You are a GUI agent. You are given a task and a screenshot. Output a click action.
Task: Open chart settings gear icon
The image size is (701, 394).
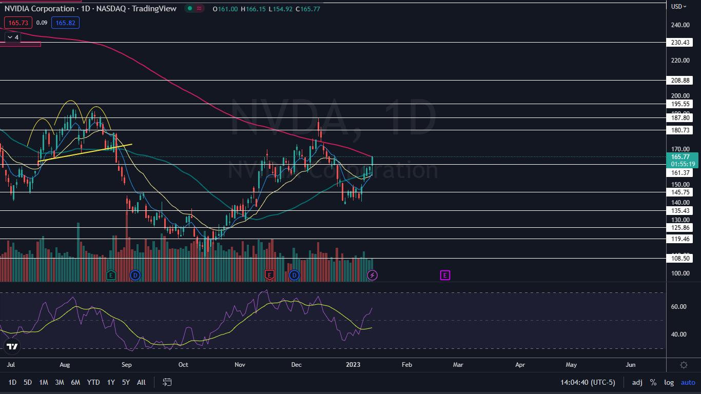684,365
